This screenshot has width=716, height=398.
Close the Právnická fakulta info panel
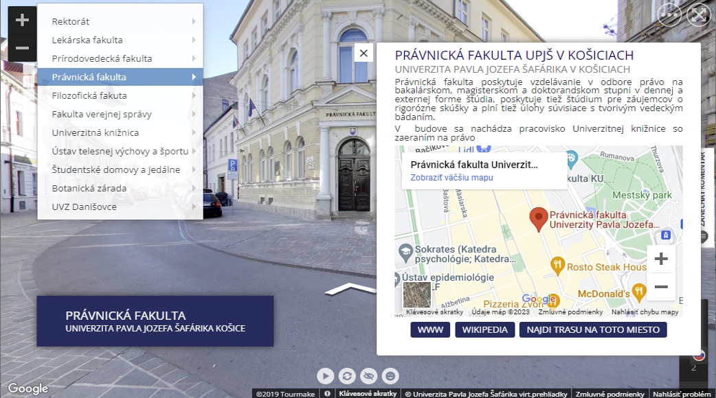coord(363,53)
